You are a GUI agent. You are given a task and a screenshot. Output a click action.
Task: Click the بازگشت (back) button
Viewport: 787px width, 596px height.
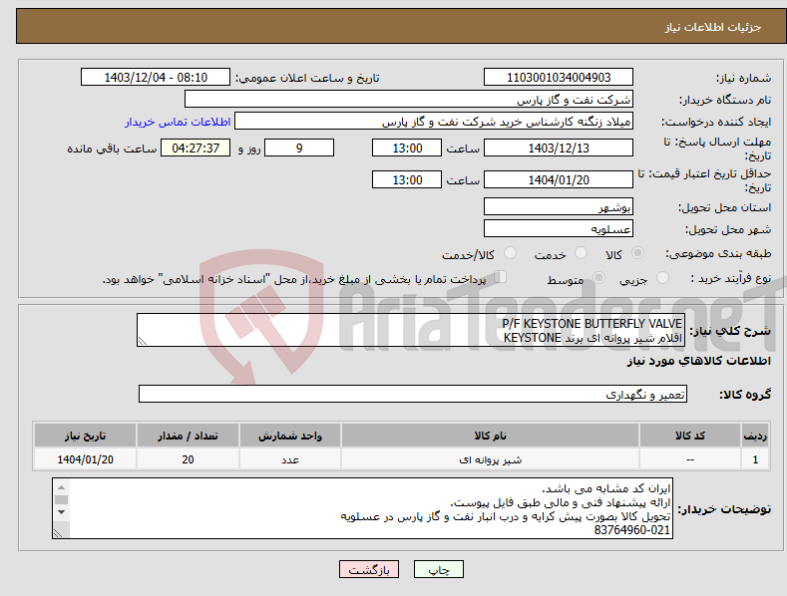369,569
